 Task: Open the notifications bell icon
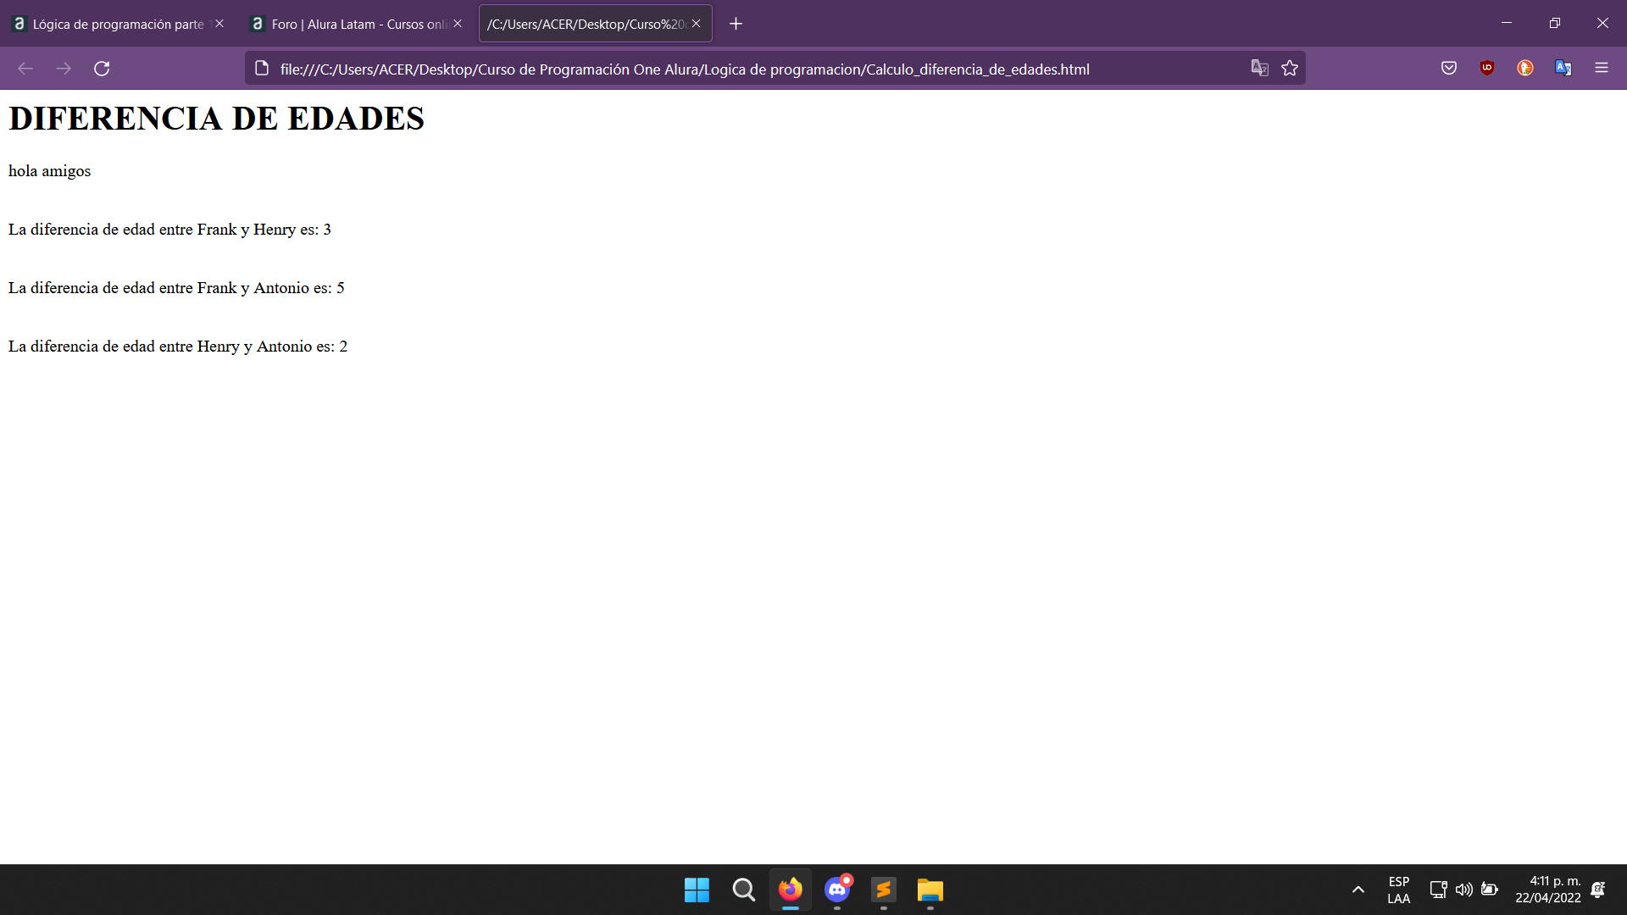point(1598,890)
